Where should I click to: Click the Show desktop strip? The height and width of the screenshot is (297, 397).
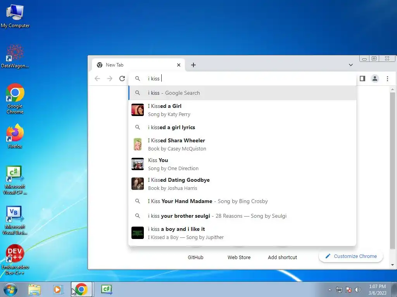pos(394,289)
